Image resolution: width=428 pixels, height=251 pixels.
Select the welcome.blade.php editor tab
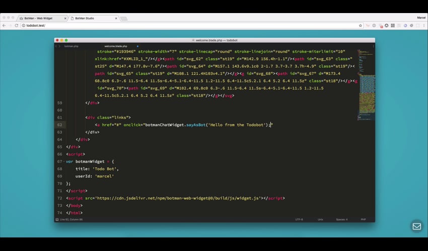click(x=116, y=46)
